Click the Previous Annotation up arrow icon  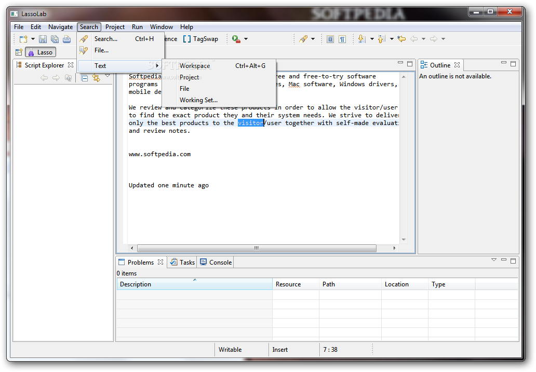[382, 39]
